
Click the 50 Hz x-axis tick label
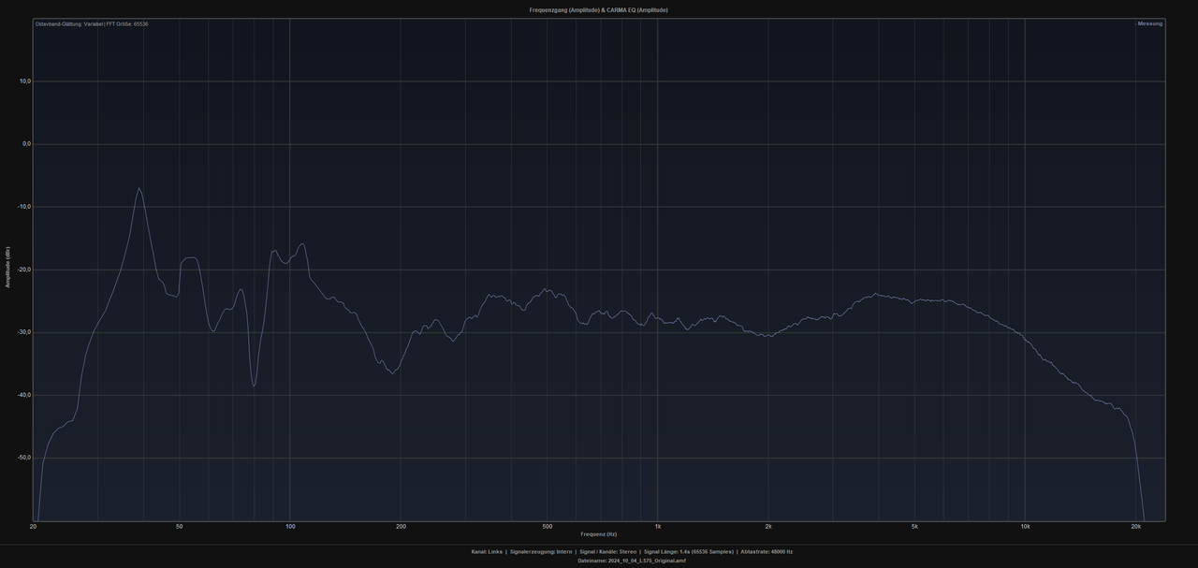(x=180, y=527)
